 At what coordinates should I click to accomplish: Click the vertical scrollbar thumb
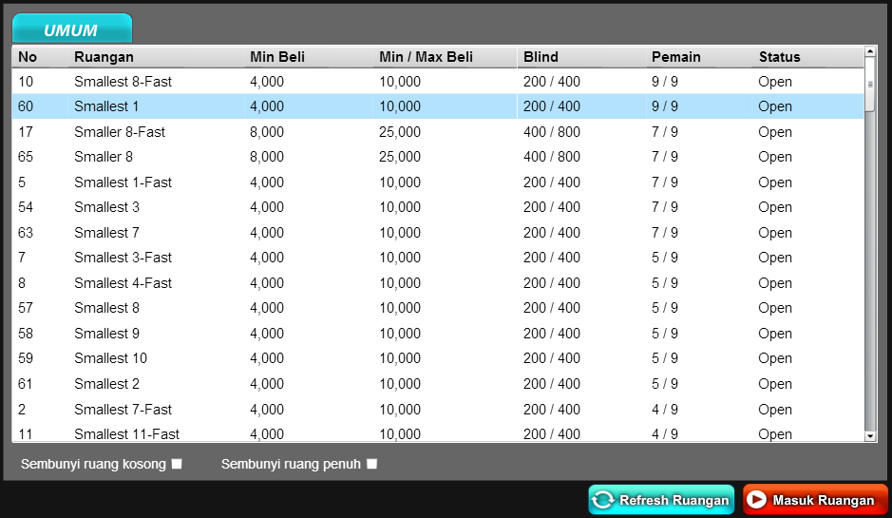pos(870,85)
